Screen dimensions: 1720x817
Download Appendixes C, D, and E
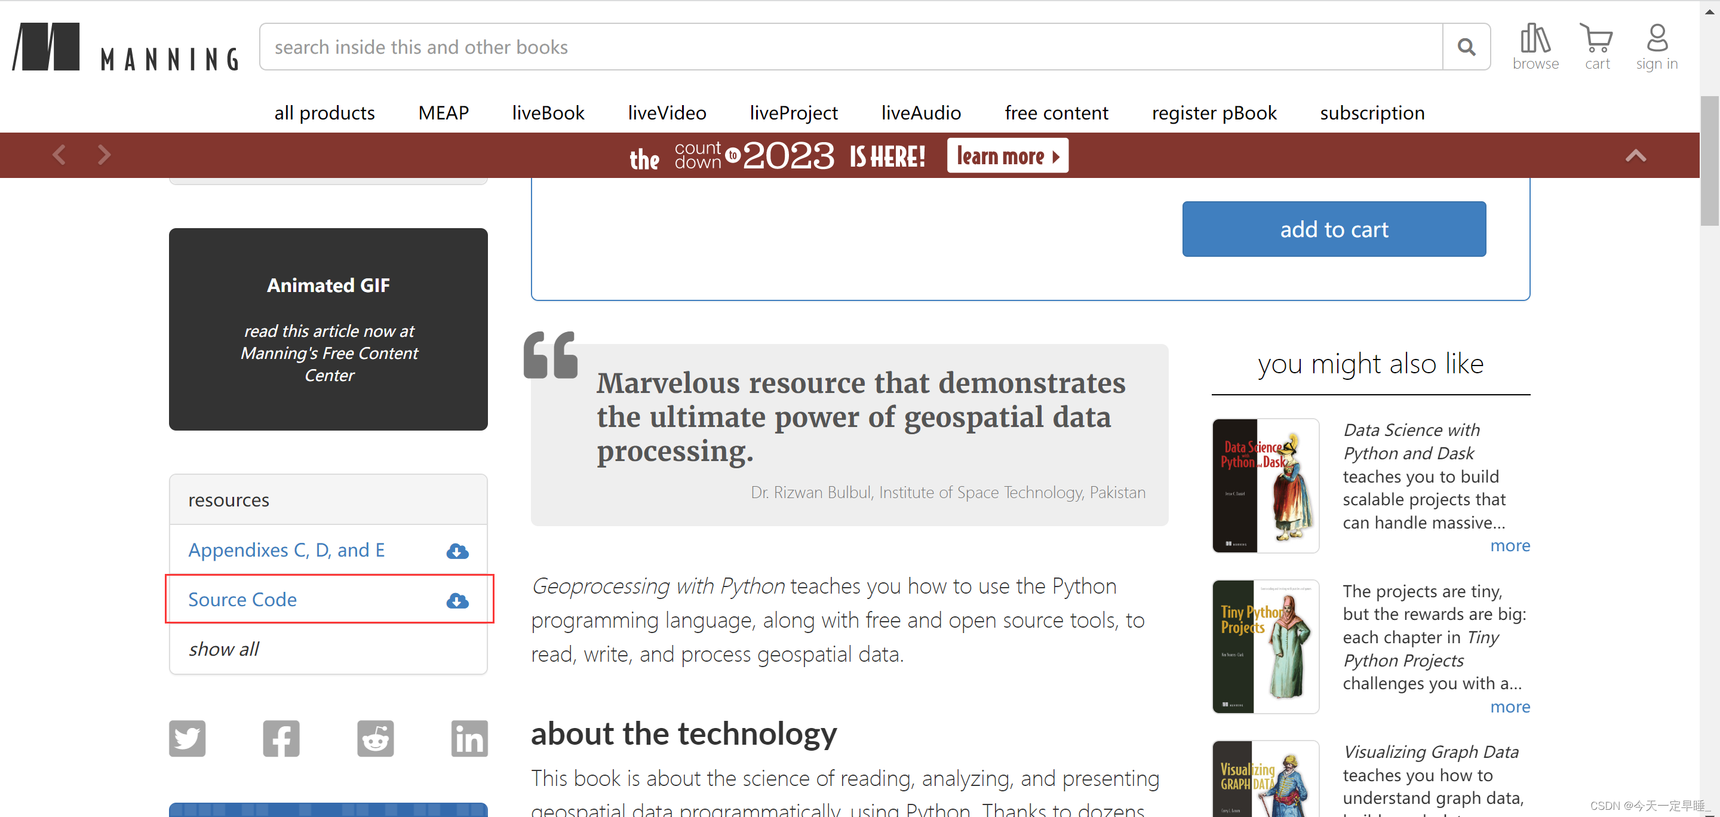click(x=457, y=551)
